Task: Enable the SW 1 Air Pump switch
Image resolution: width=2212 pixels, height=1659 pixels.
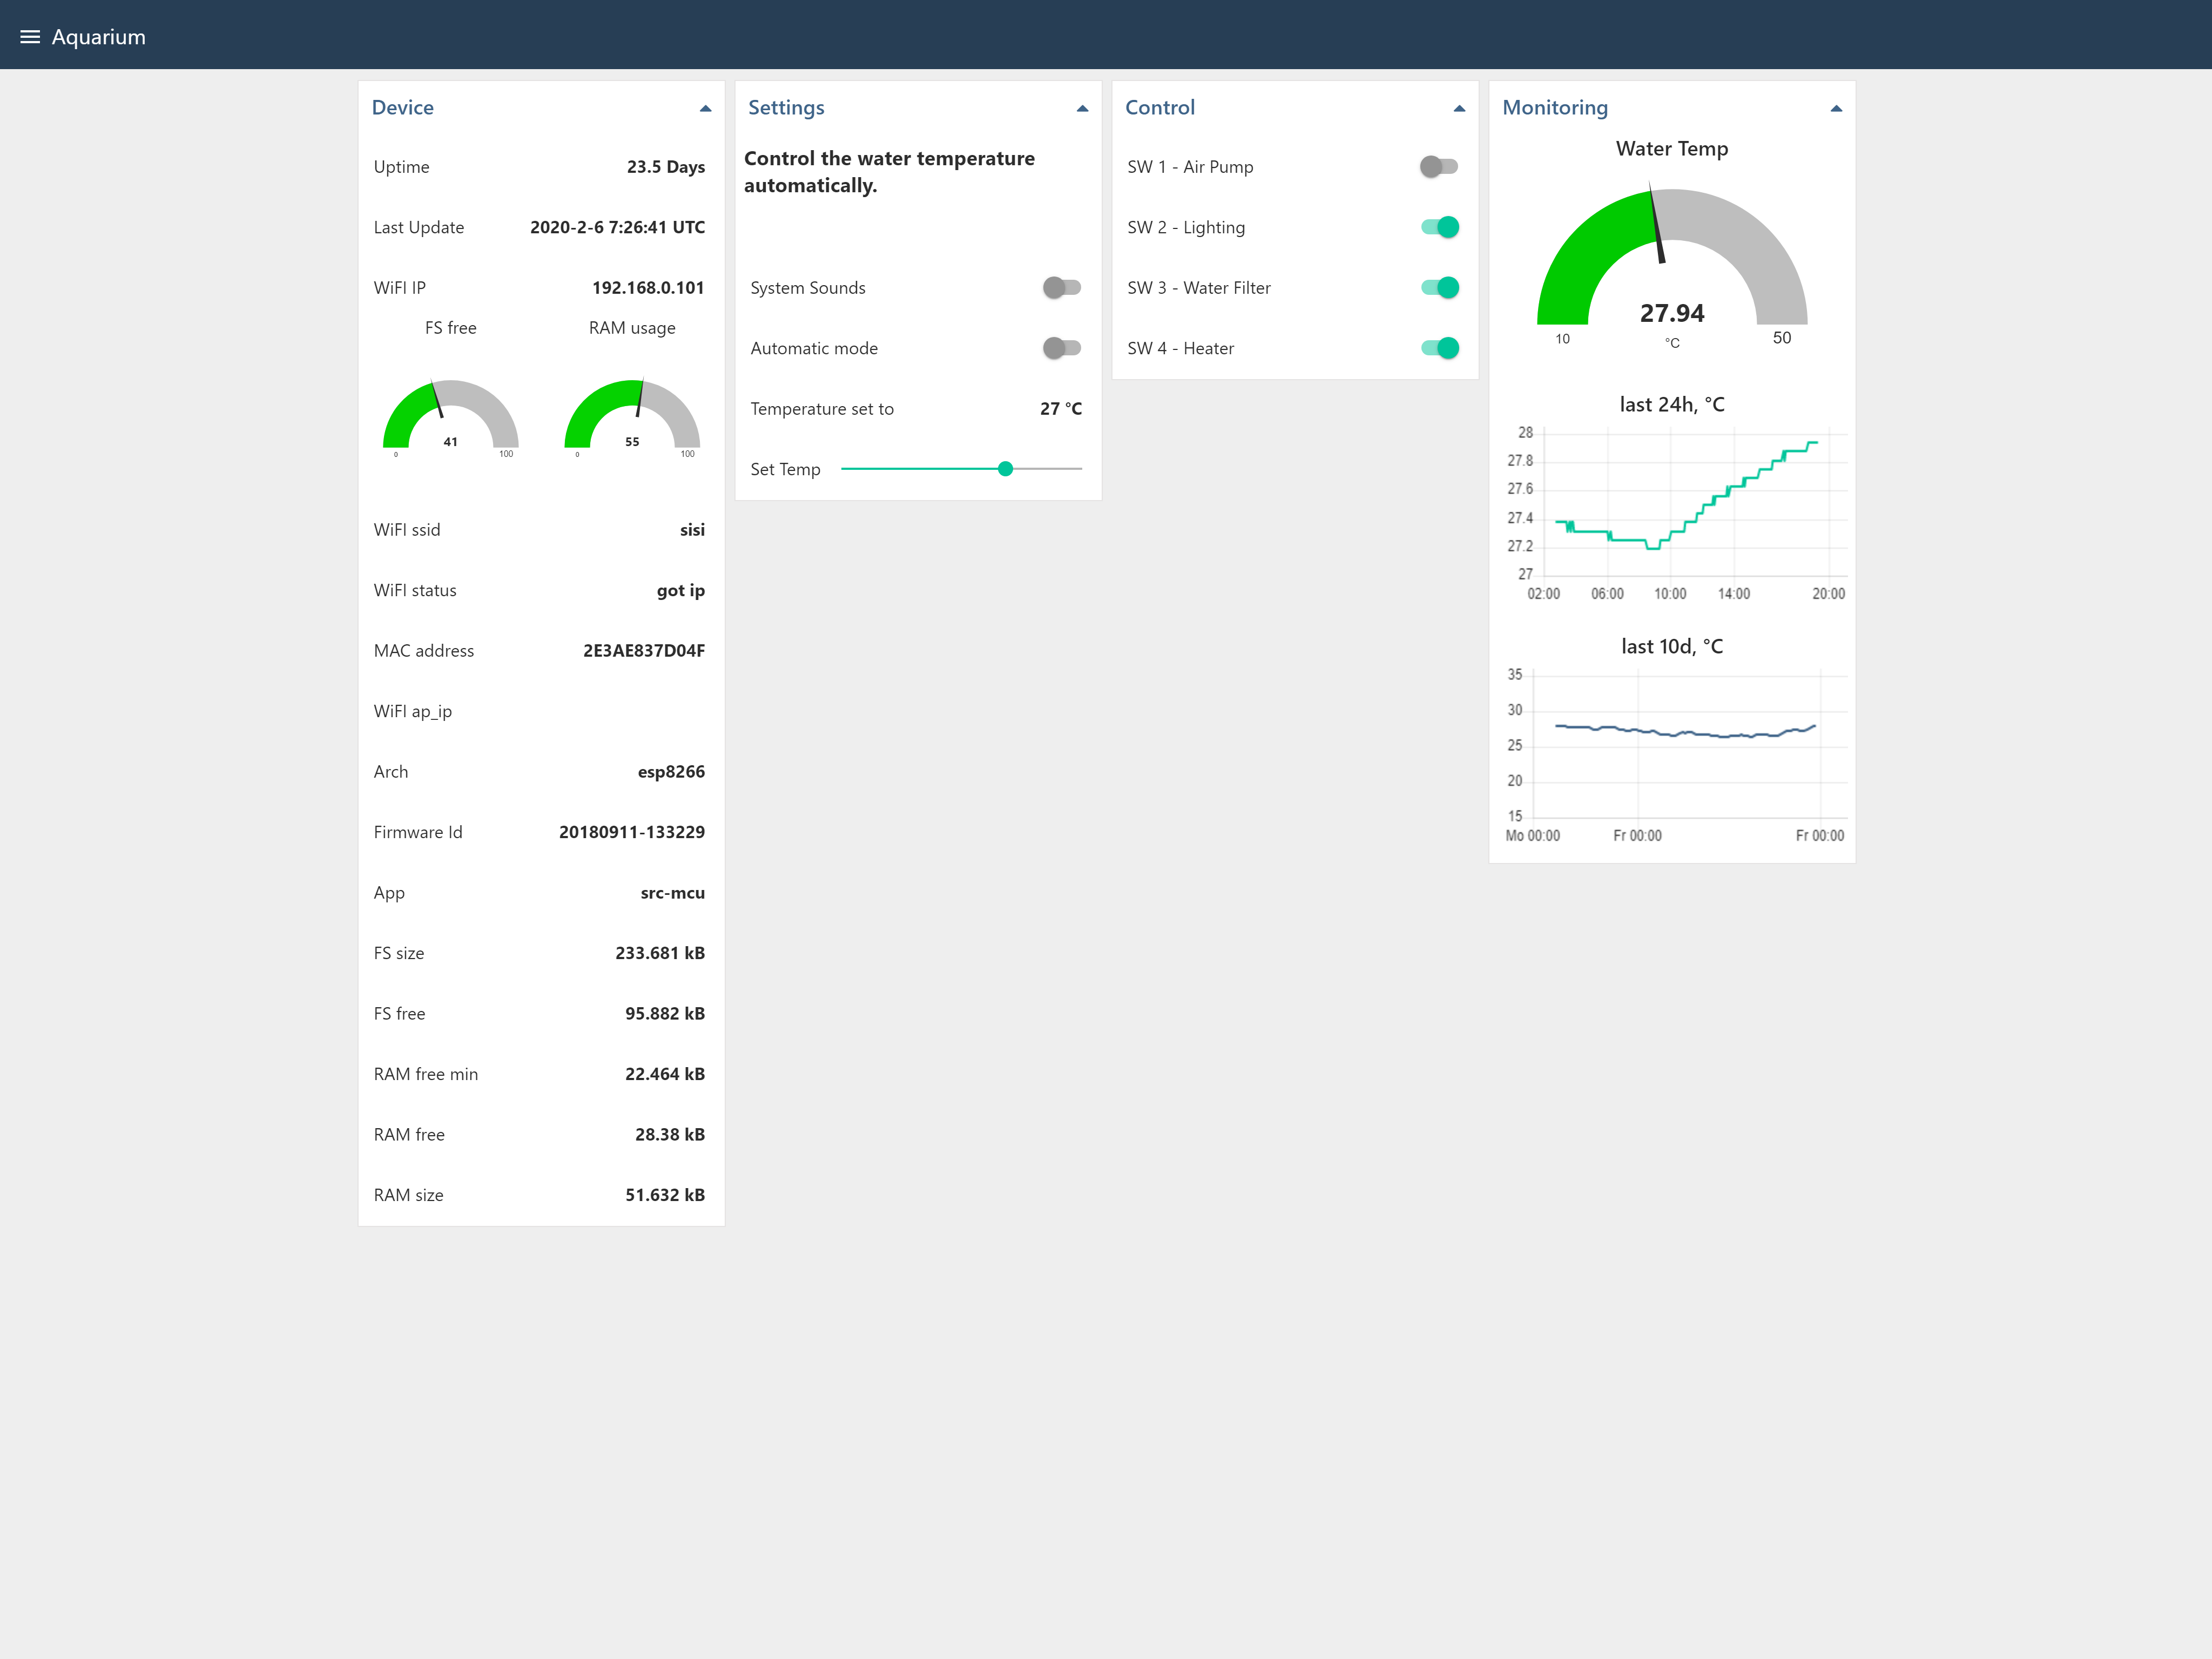Action: tap(1439, 167)
